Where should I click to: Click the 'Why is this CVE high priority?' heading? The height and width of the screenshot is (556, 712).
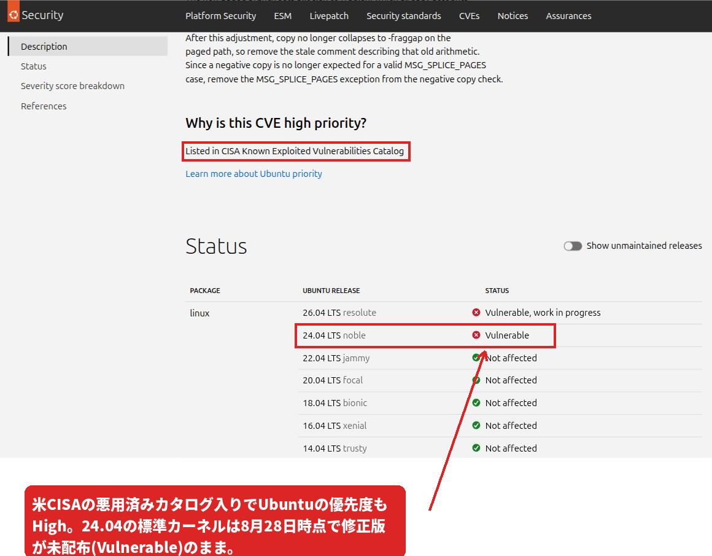point(276,123)
